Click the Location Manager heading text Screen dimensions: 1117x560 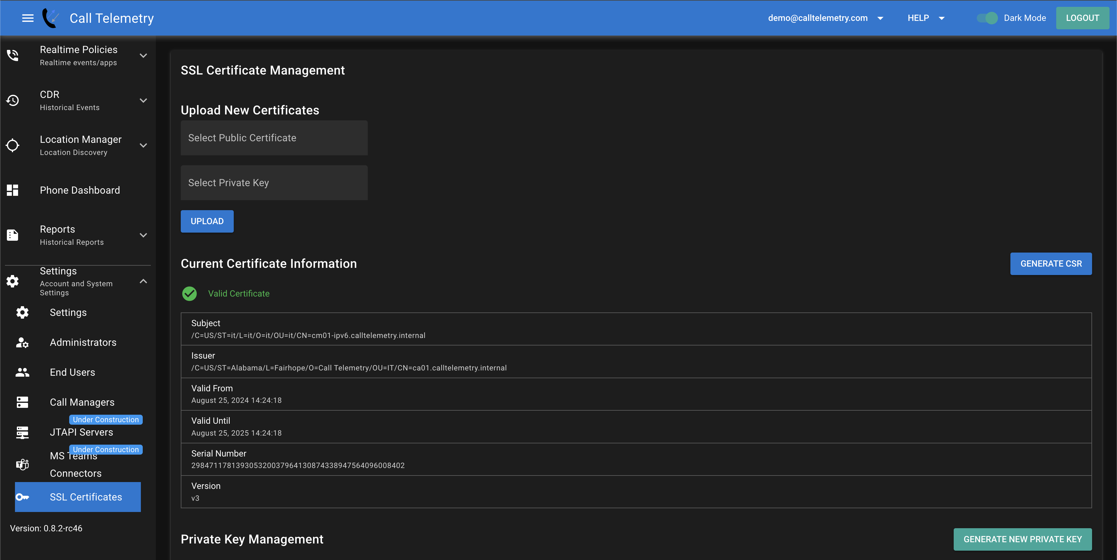[x=81, y=139]
